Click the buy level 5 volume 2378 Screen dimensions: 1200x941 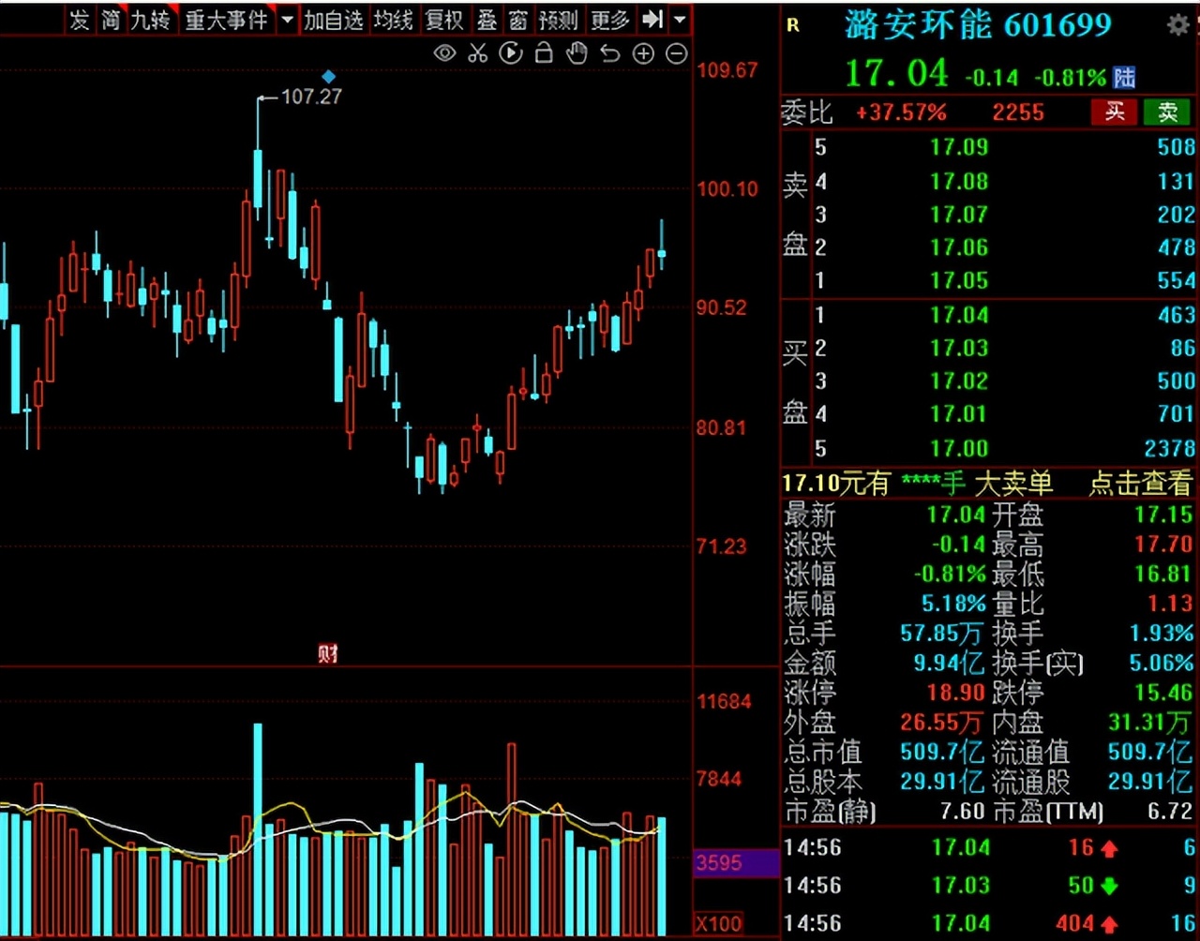coord(1170,448)
